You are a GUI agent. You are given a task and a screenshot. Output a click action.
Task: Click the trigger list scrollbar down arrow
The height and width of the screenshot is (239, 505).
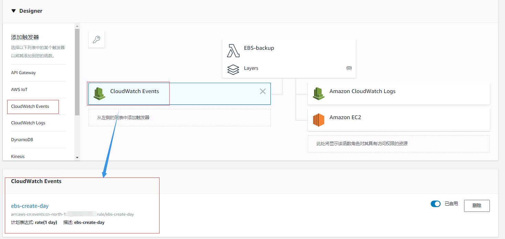coord(77,158)
